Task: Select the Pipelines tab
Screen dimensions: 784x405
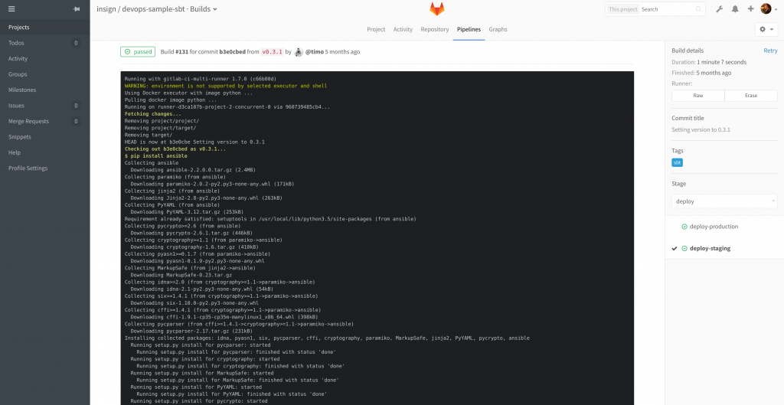Action: click(x=469, y=30)
